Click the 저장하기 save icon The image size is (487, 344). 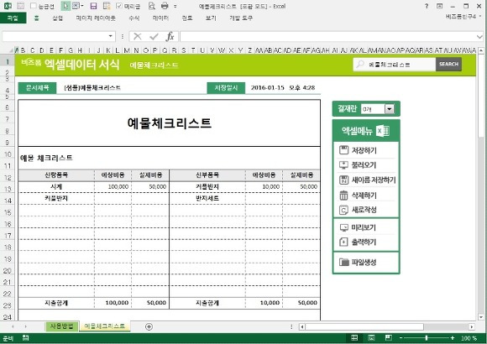point(343,150)
